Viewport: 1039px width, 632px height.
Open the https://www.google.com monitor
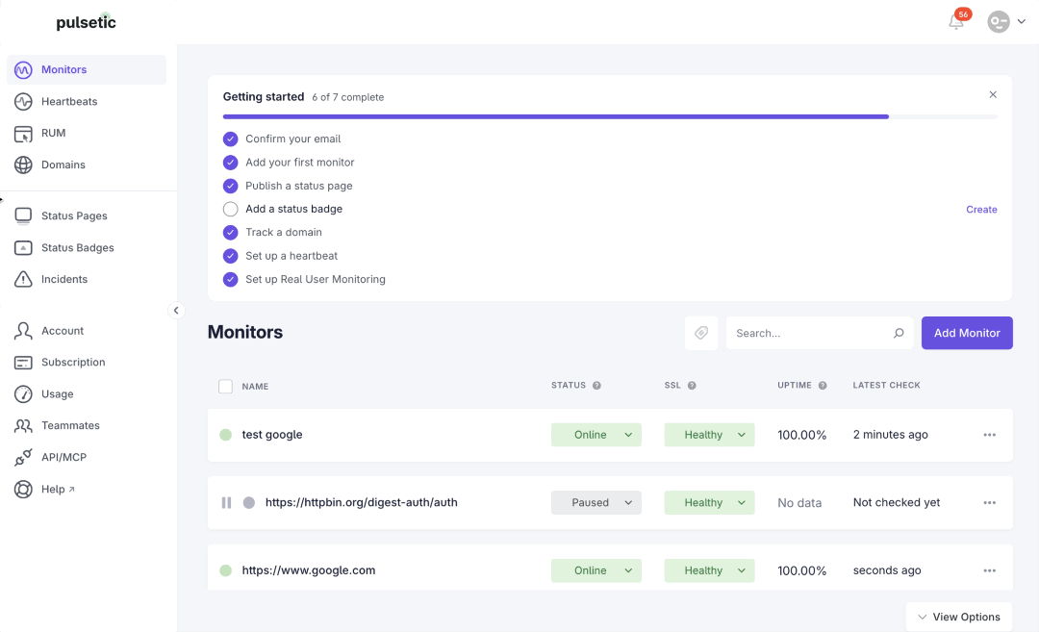click(x=308, y=570)
